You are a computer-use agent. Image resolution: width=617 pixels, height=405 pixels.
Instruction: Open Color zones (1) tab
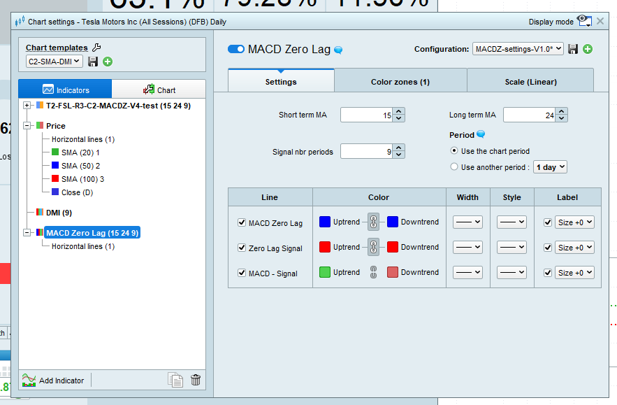point(400,81)
